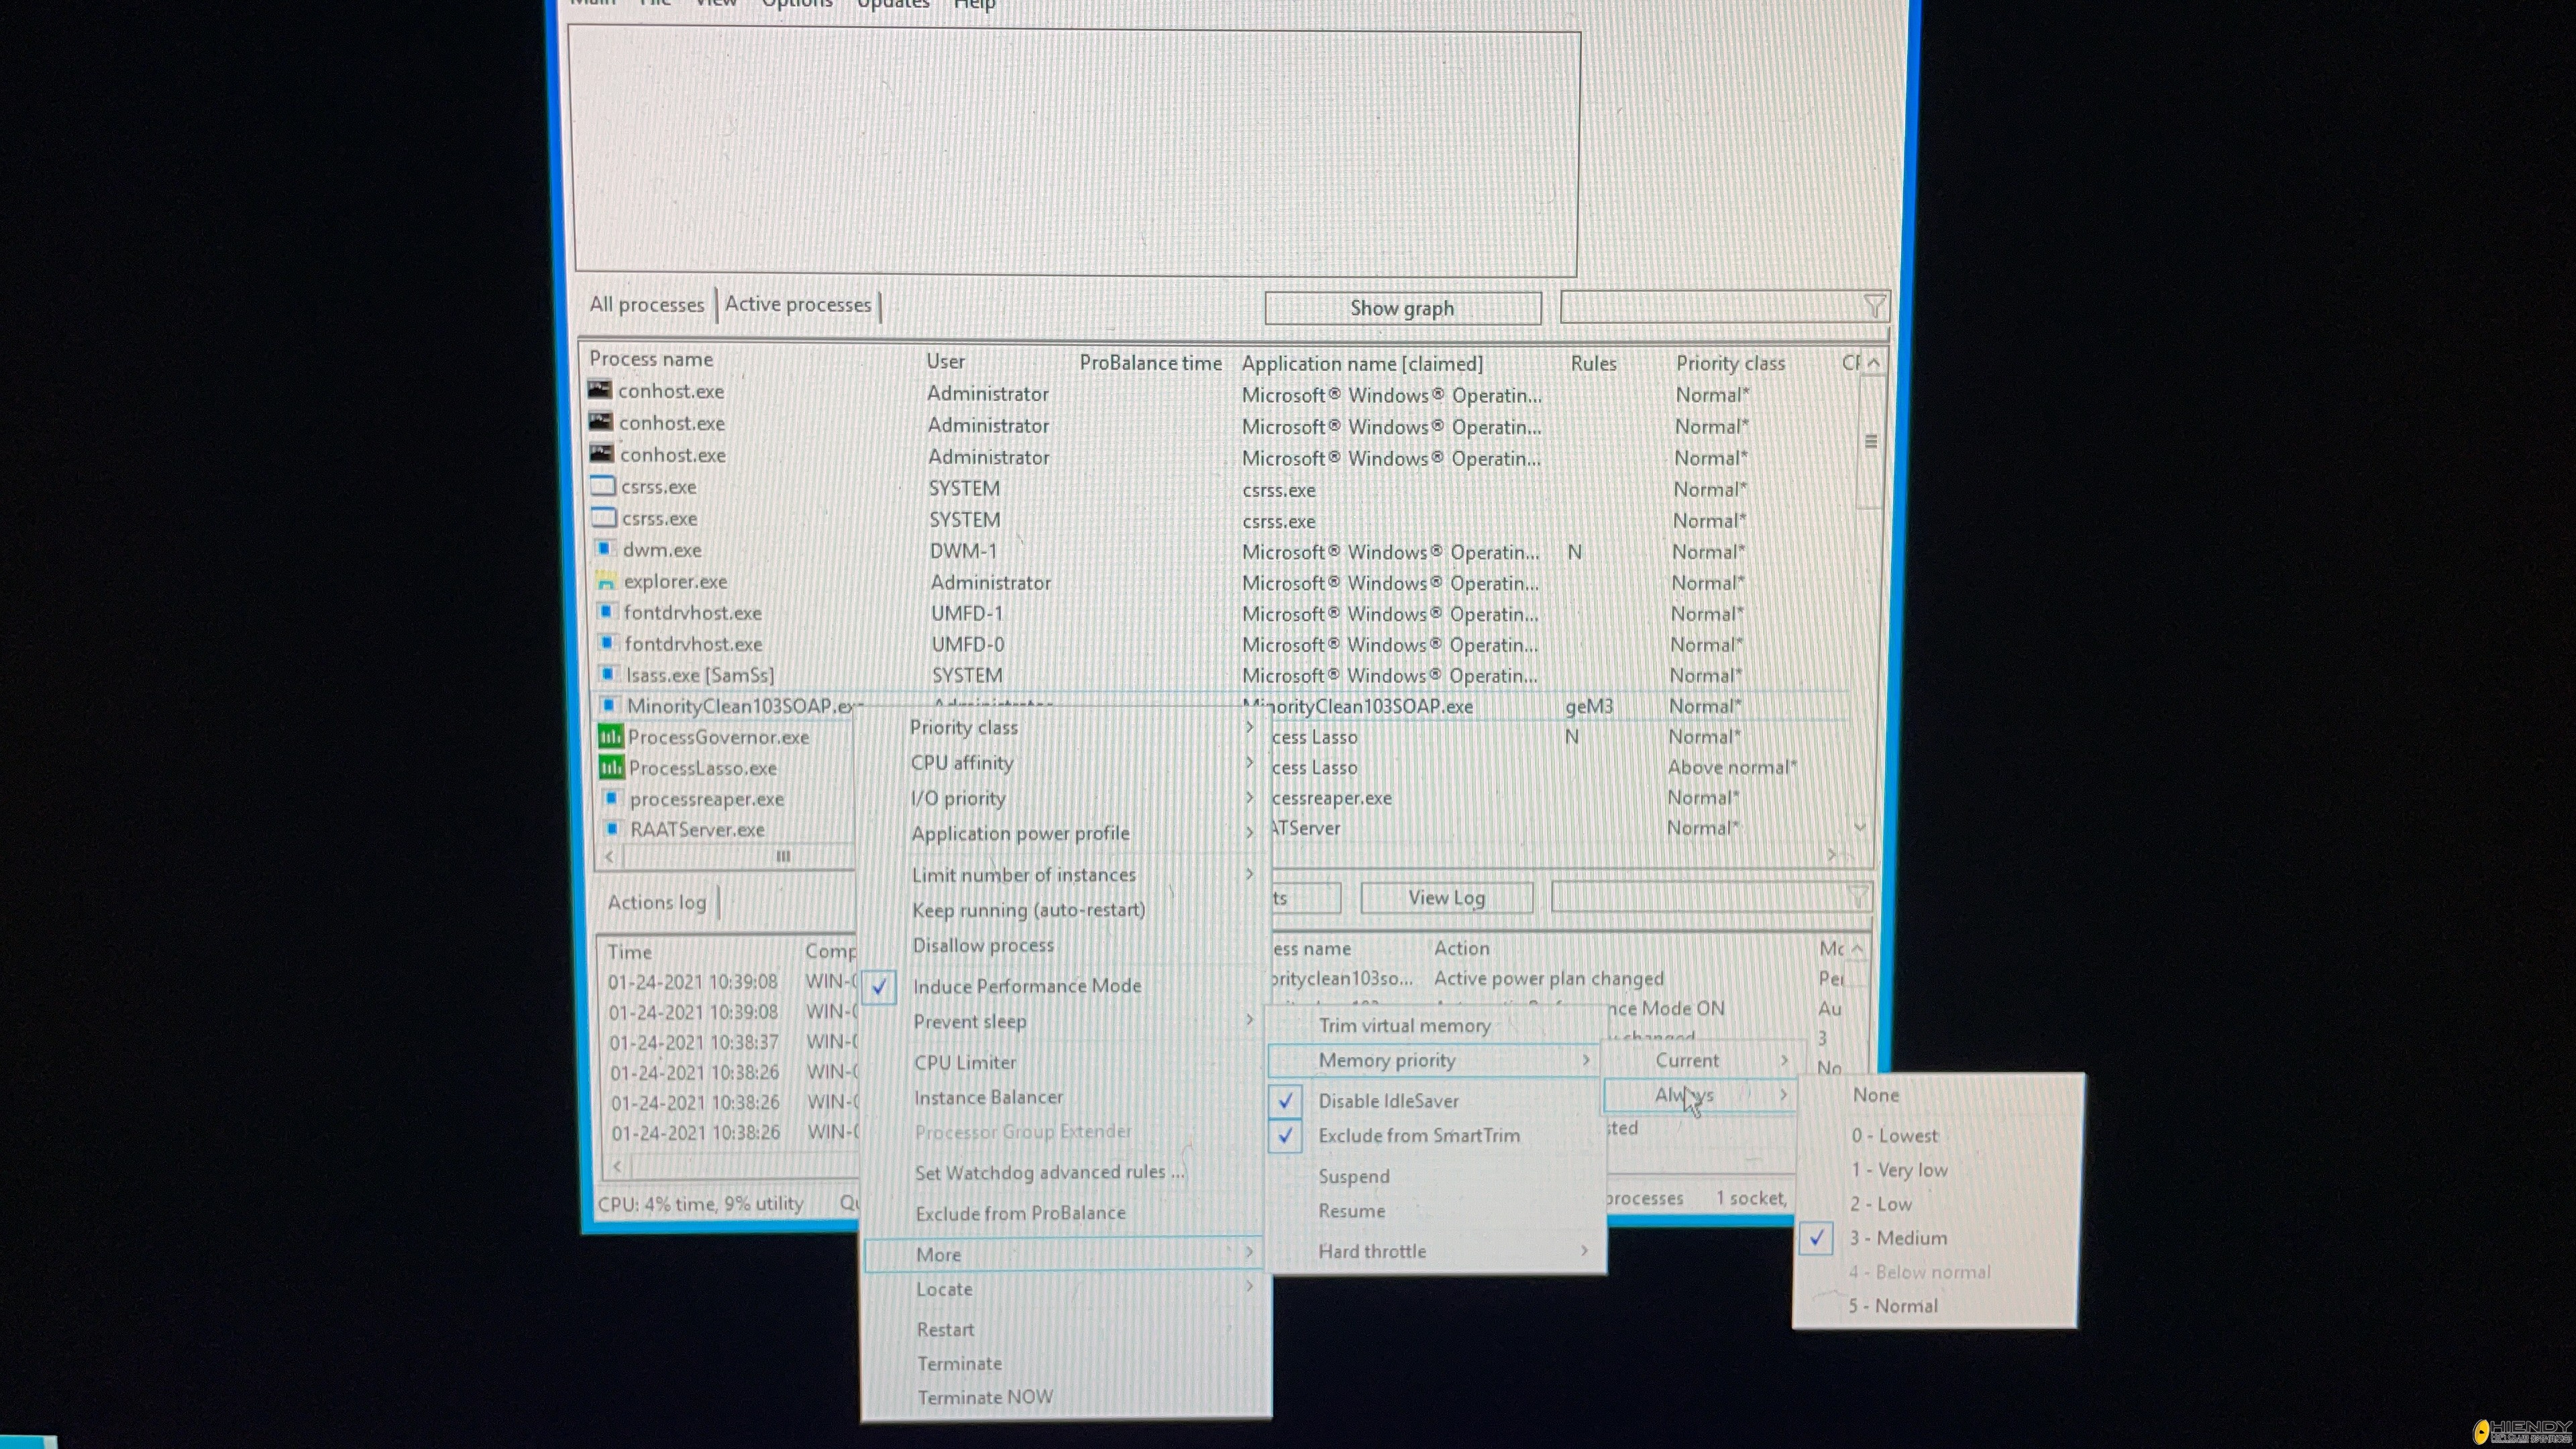Select 5 - Normal memory priority
This screenshot has width=2576, height=1449.
[x=1892, y=1306]
